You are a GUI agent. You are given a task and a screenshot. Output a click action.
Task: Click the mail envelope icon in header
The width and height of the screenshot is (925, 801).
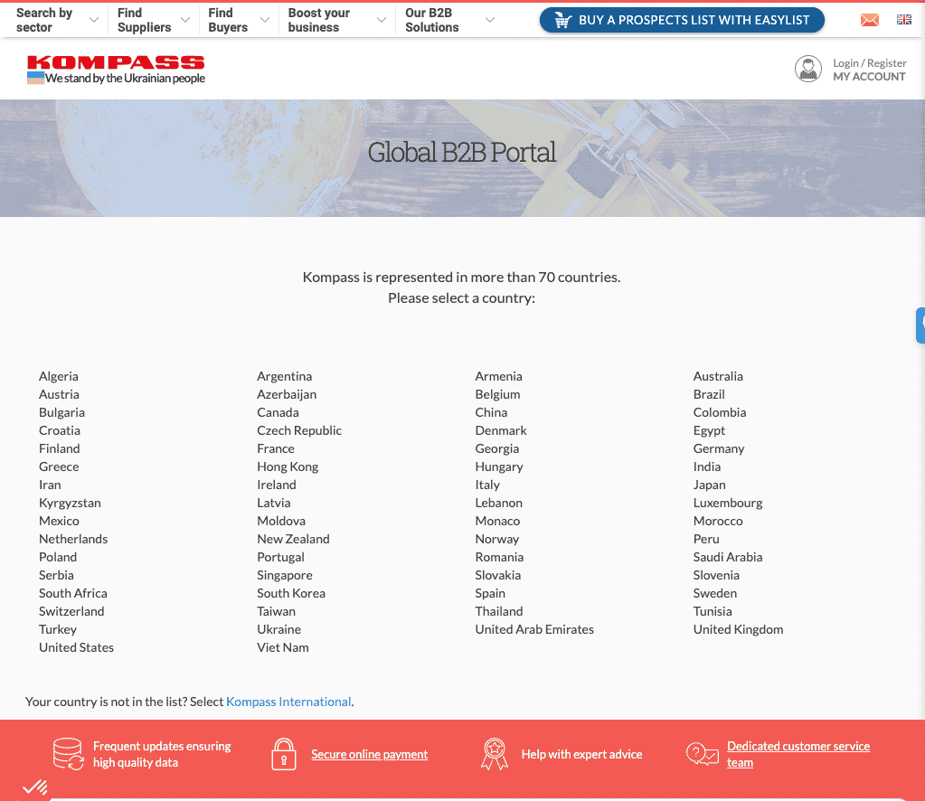click(870, 20)
